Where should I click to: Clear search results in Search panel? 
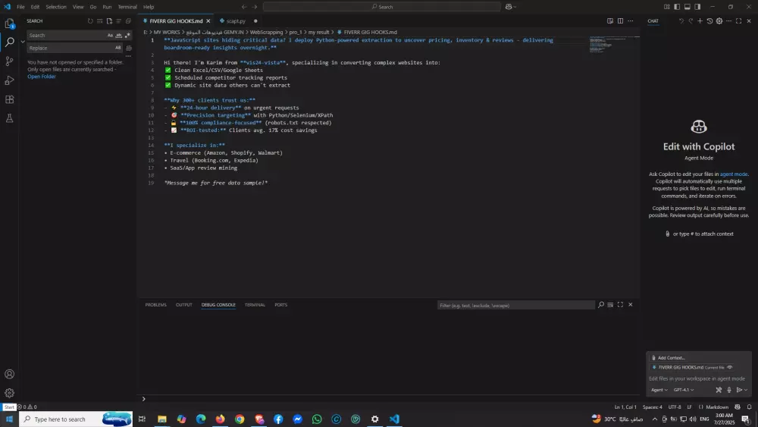coord(99,20)
